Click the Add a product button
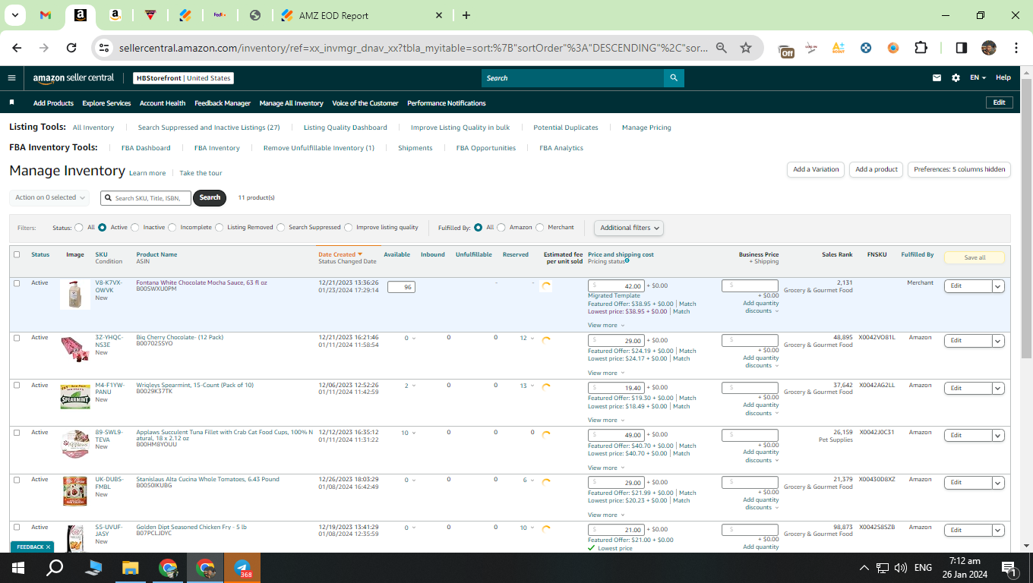 click(x=877, y=169)
